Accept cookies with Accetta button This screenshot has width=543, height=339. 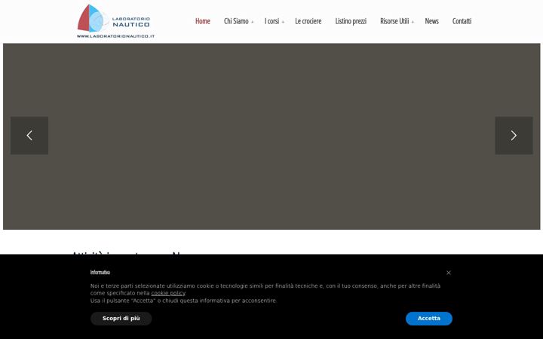428,318
